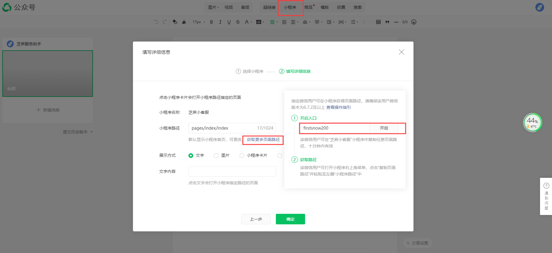Open the 查看操作指引 link
The height and width of the screenshot is (253, 552).
click(x=338, y=107)
